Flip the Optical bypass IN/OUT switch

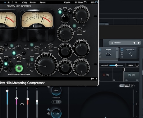coord(80,31)
